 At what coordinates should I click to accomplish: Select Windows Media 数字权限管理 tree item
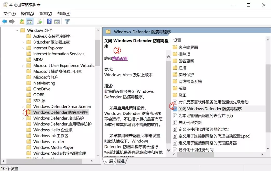point(59,153)
